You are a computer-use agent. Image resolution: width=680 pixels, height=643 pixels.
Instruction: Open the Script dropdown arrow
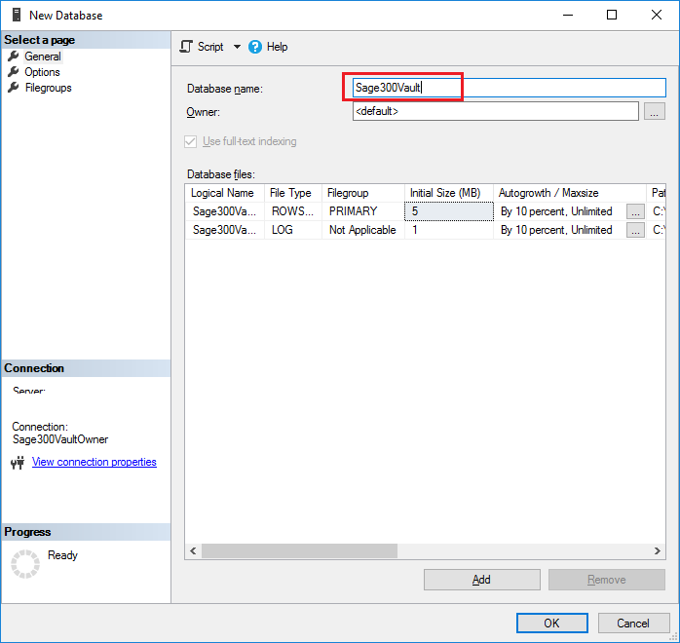[237, 47]
